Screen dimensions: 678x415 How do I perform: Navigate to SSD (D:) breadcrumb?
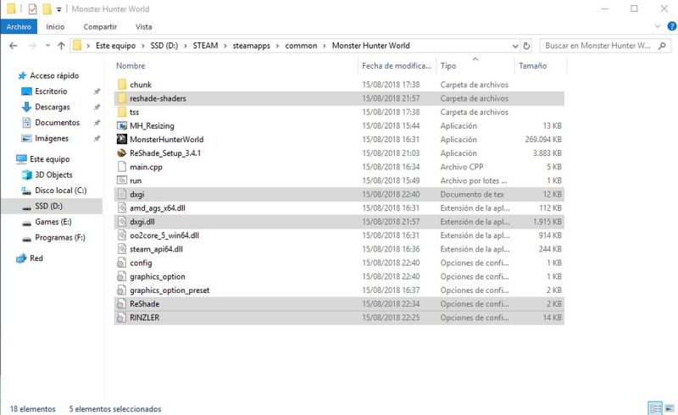tap(164, 46)
